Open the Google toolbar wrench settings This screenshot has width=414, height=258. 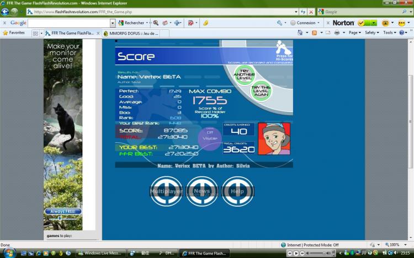pyautogui.click(x=280, y=23)
